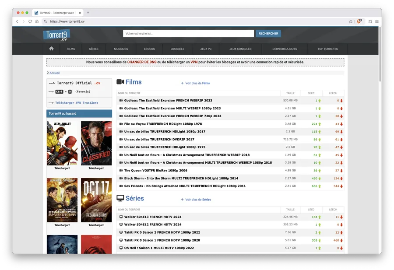The width and height of the screenshot is (394, 270).
Task: Click the leech arrow for Sex Friends row
Action: coord(341,186)
